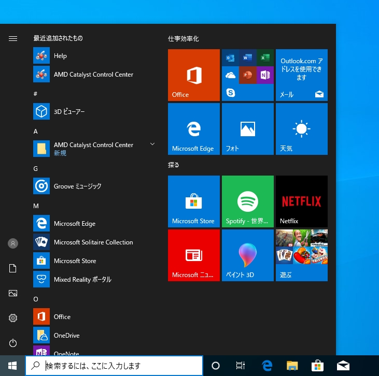Click the # letter header in app list

point(35,94)
